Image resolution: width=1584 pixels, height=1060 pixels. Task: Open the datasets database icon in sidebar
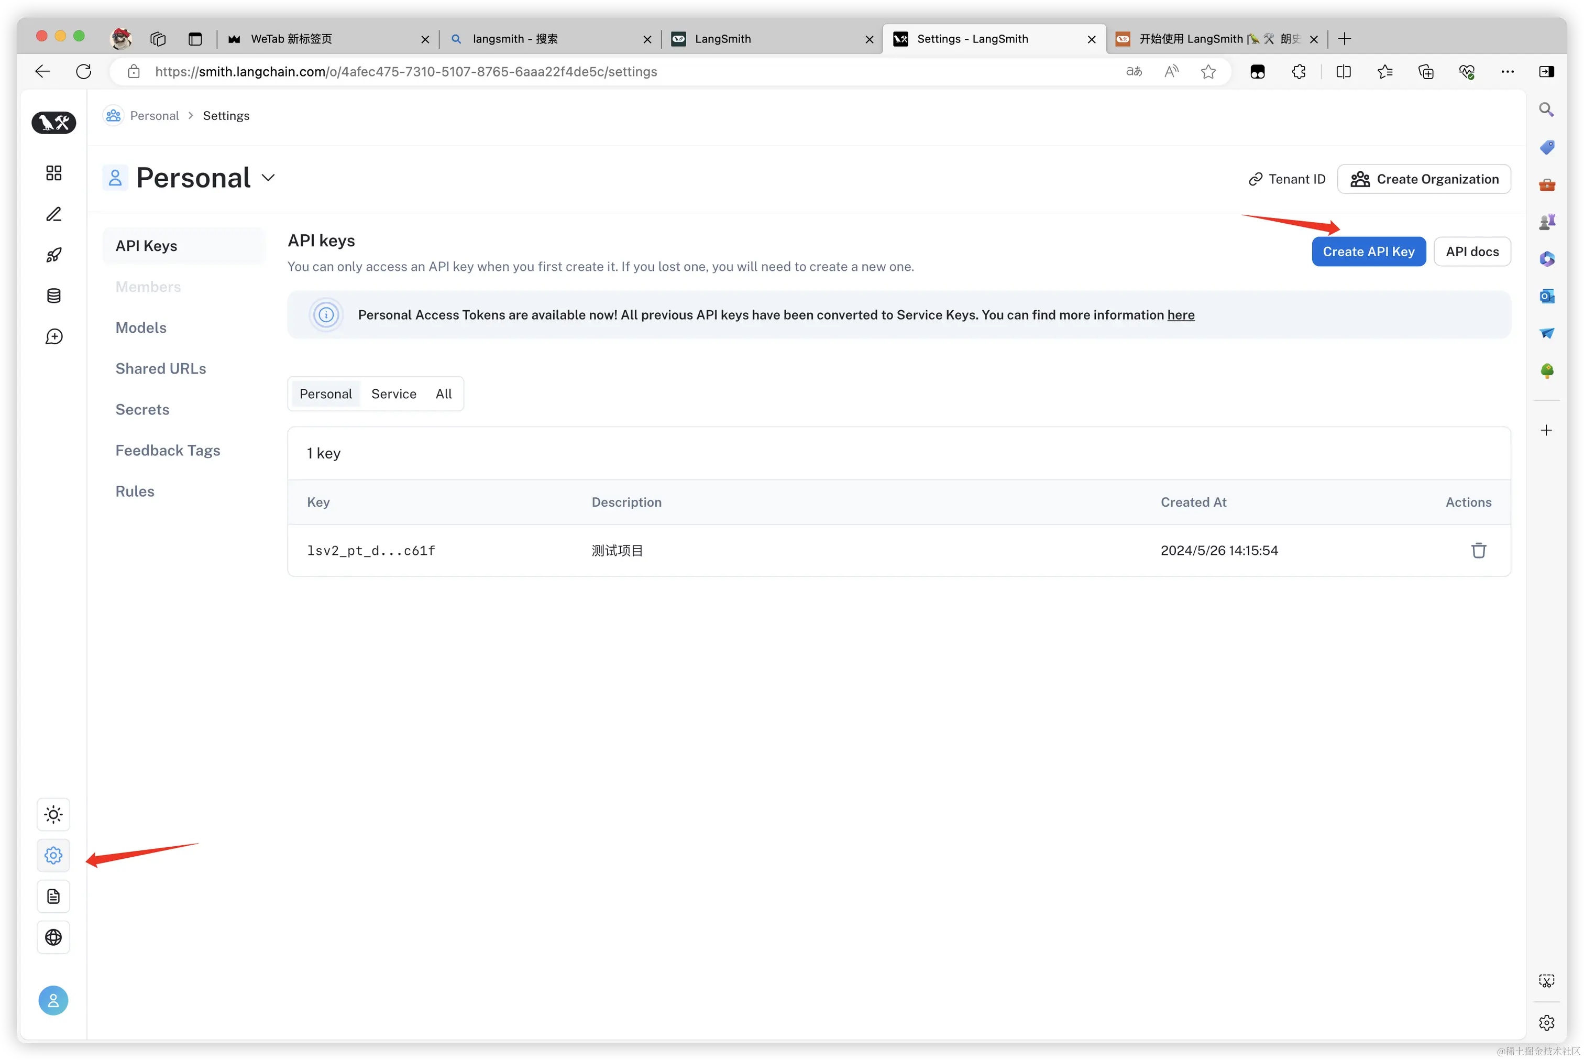(x=53, y=296)
